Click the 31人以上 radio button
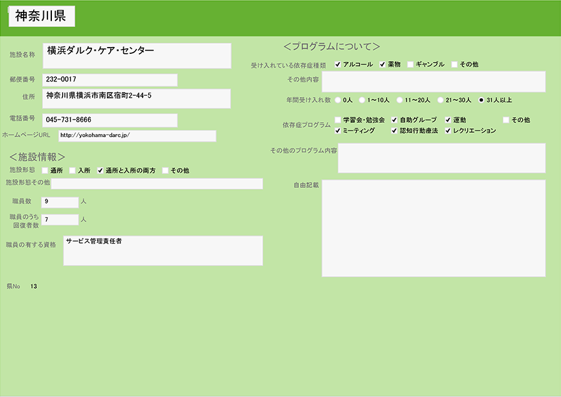The width and height of the screenshot is (561, 397). click(x=481, y=100)
